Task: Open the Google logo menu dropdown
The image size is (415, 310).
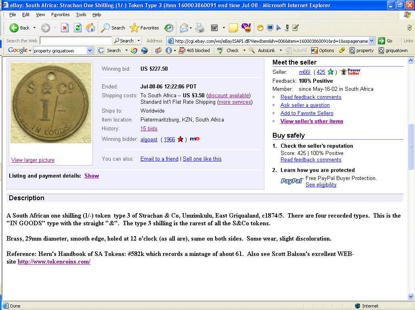Action: pos(30,50)
